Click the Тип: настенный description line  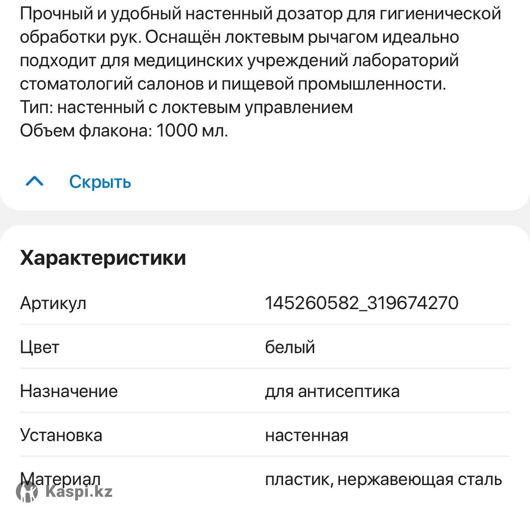186,107
